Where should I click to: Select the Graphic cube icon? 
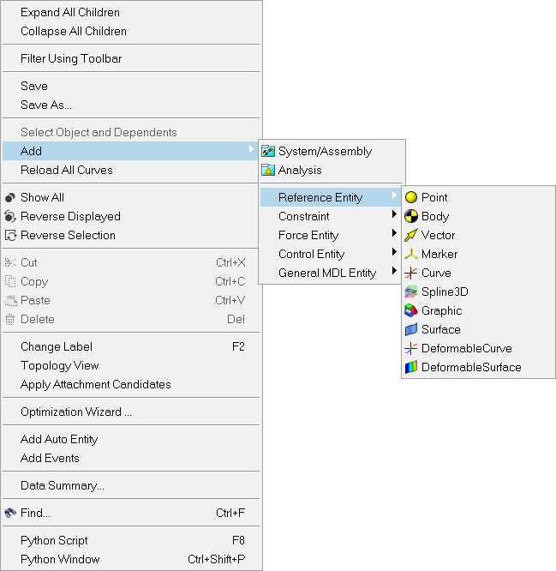pyautogui.click(x=411, y=310)
